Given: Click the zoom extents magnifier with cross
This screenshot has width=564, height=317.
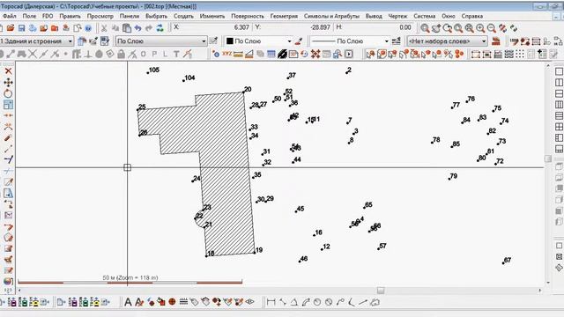Looking at the screenshot, I should click(x=469, y=28).
